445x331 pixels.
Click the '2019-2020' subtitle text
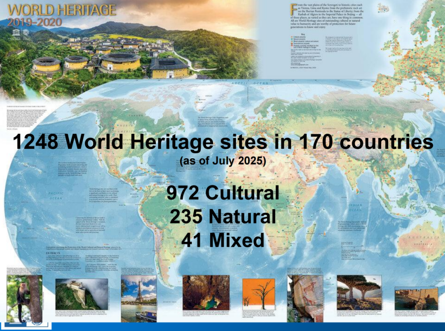click(x=34, y=22)
